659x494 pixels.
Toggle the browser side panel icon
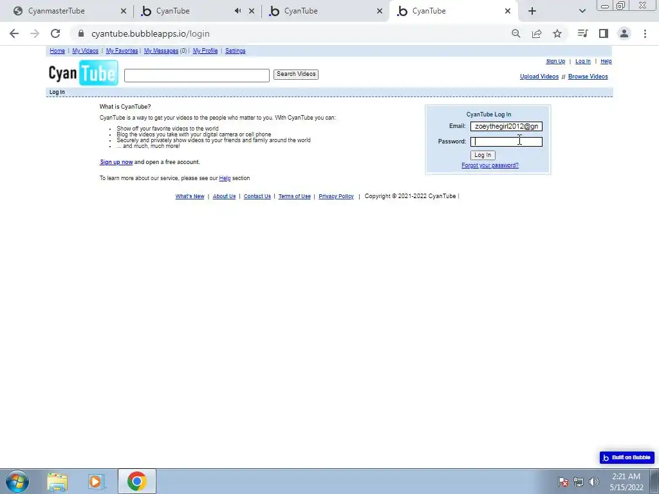click(x=604, y=33)
